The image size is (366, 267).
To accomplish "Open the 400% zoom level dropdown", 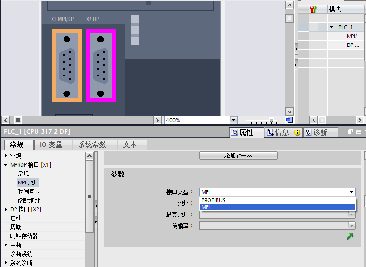I will click(233, 120).
